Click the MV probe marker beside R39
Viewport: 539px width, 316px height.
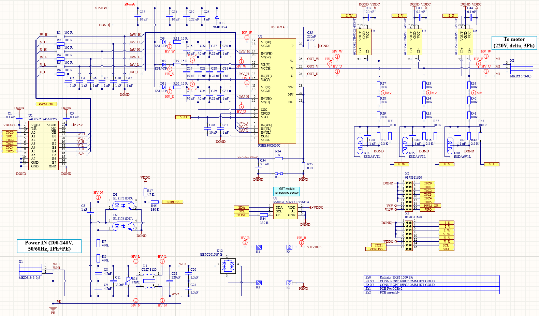point(474,93)
